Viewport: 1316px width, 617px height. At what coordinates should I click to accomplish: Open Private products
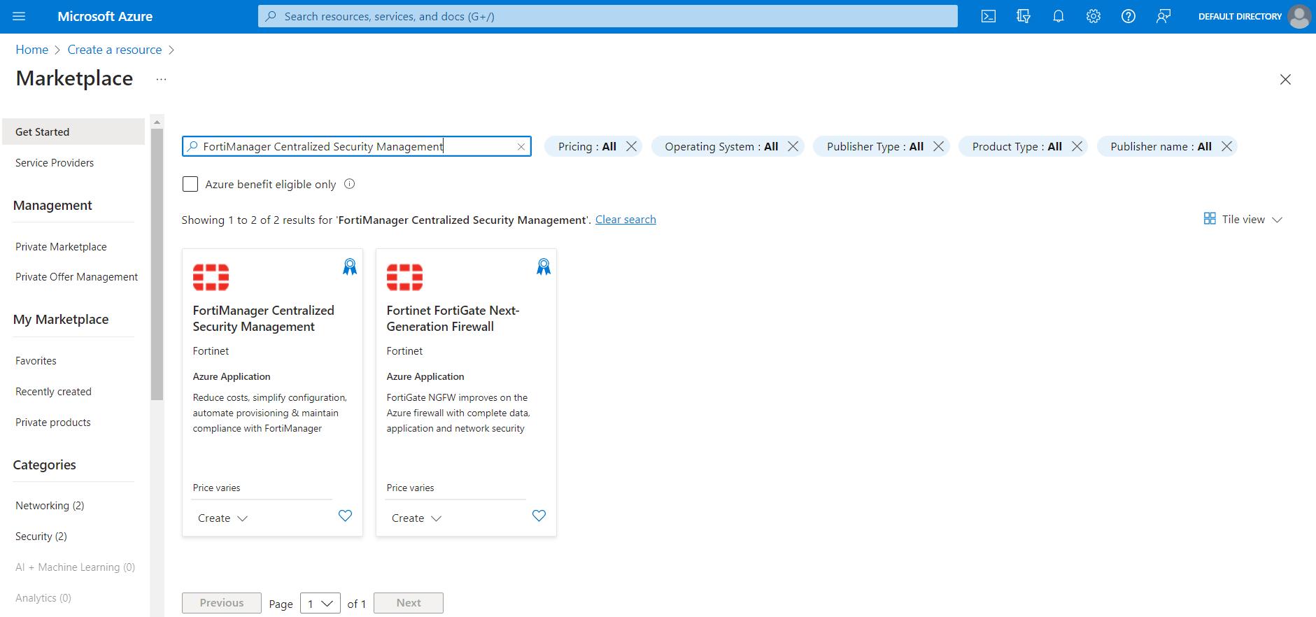coord(53,423)
